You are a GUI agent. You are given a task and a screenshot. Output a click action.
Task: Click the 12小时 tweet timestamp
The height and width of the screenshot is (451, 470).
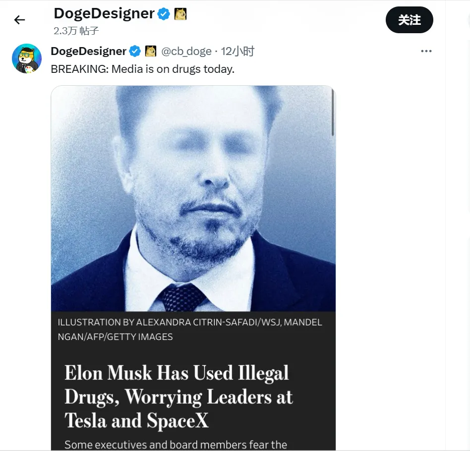237,51
